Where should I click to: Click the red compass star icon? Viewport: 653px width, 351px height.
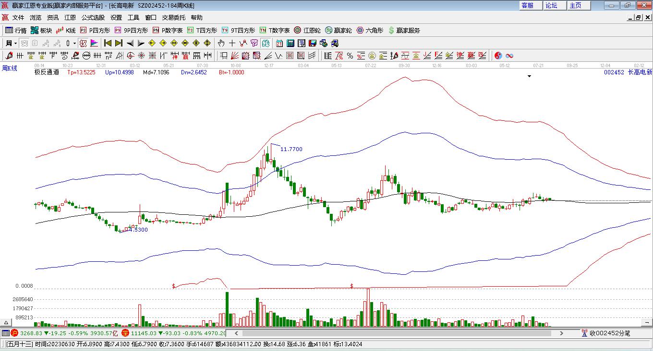click(142, 56)
